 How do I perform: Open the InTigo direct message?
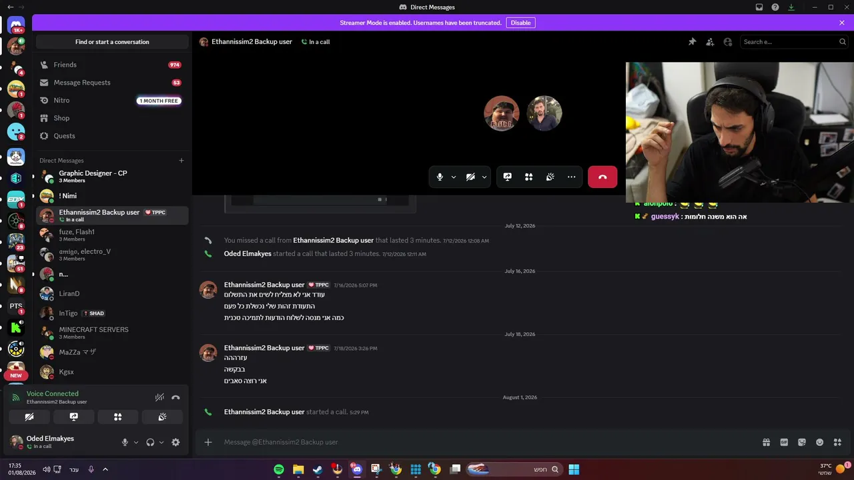tap(112, 313)
